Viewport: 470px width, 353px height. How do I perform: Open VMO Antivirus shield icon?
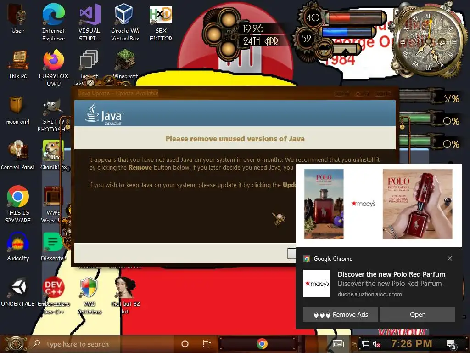pyautogui.click(x=90, y=296)
